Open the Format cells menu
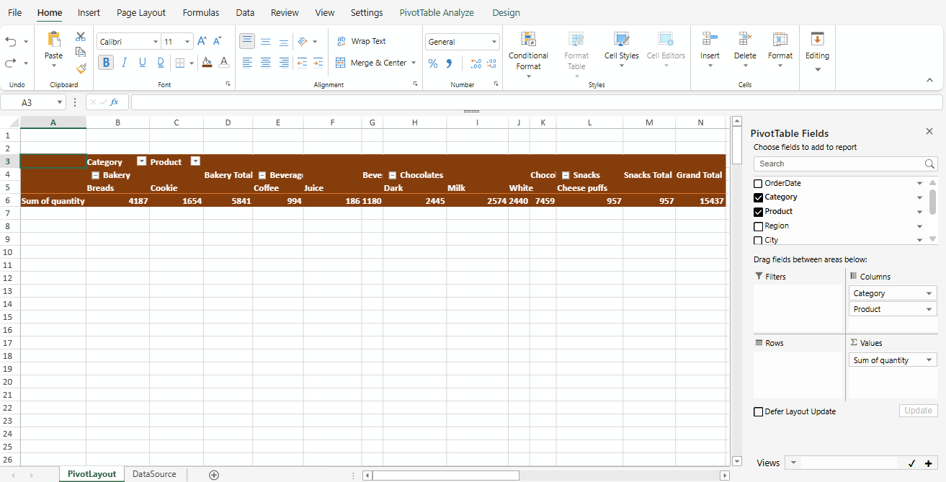Image resolution: width=946 pixels, height=482 pixels. coord(780,50)
